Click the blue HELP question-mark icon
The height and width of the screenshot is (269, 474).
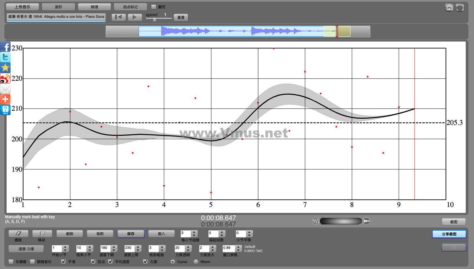tap(5, 110)
